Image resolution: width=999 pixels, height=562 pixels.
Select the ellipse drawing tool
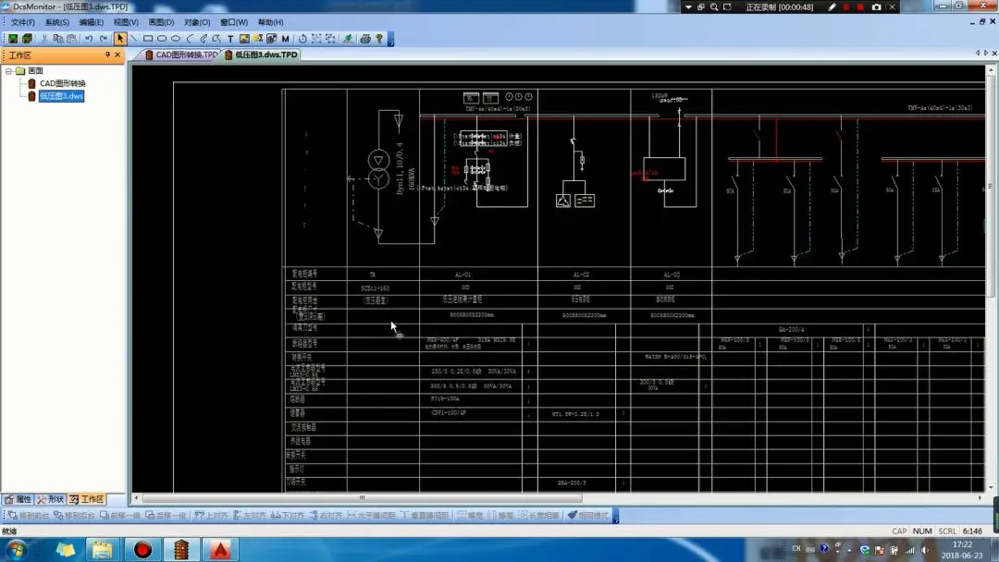(x=176, y=39)
